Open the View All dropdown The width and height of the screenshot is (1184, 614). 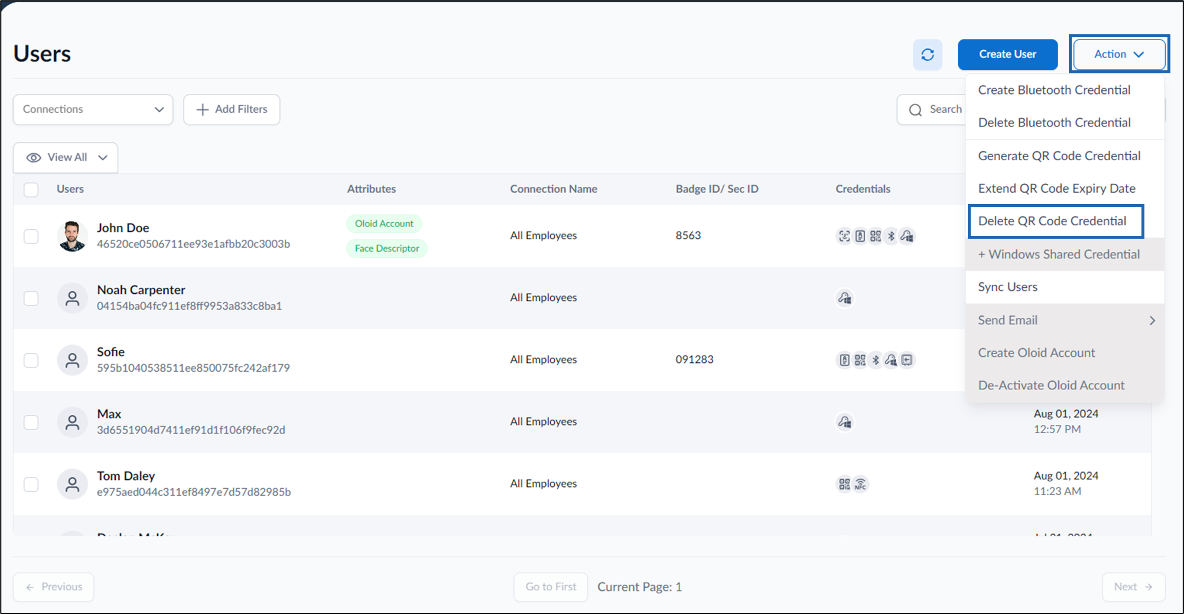coord(66,158)
